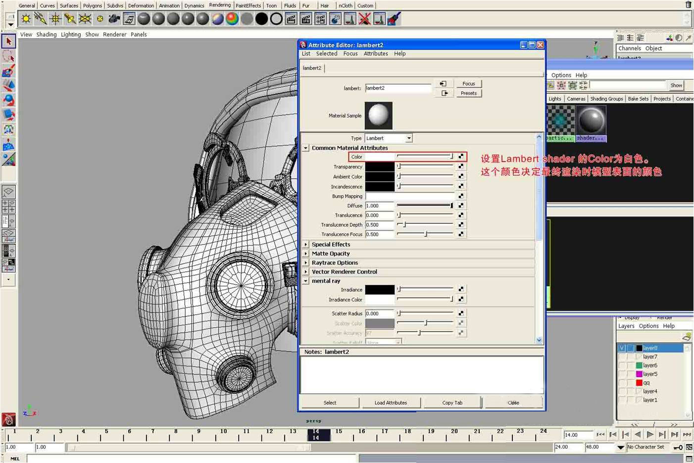Pick the arrow Select tool

8,42
